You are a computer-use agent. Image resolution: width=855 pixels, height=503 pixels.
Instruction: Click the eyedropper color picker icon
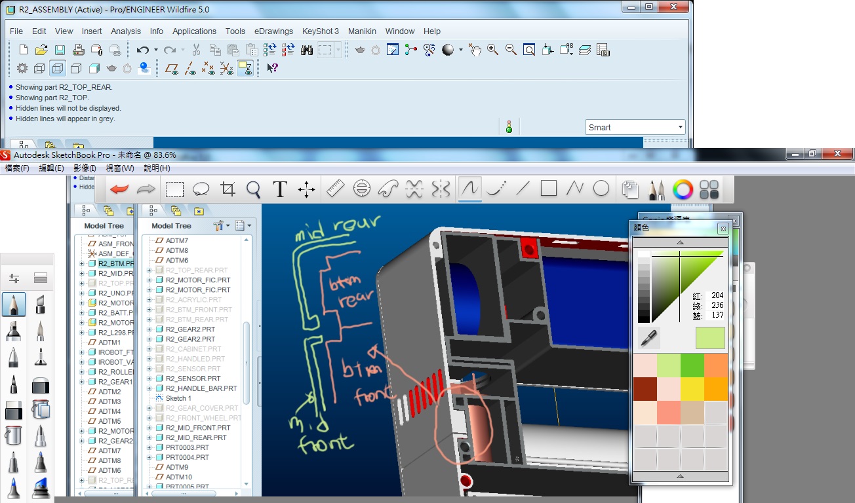(x=648, y=338)
